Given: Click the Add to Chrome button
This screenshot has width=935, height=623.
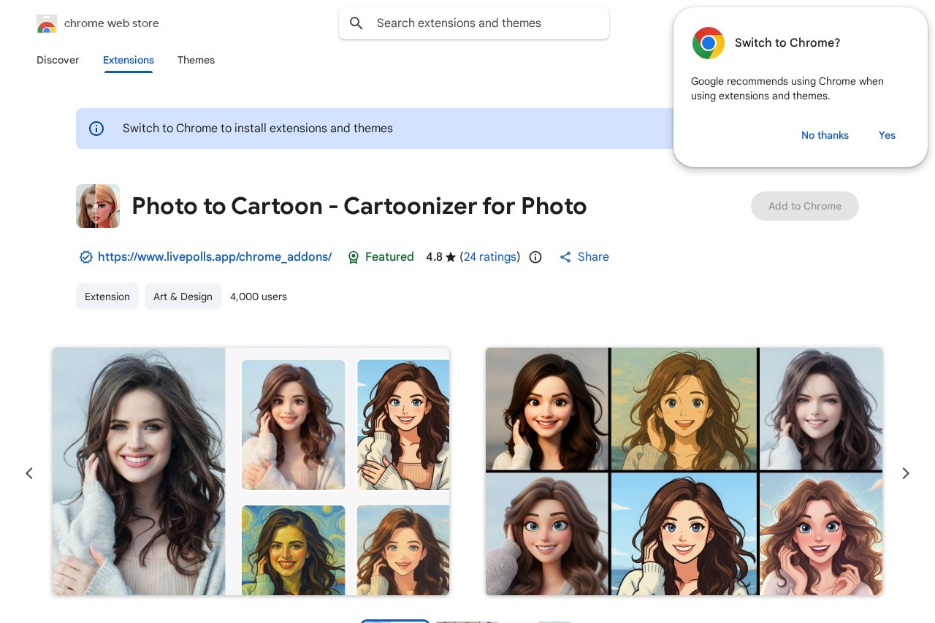Looking at the screenshot, I should coord(805,206).
